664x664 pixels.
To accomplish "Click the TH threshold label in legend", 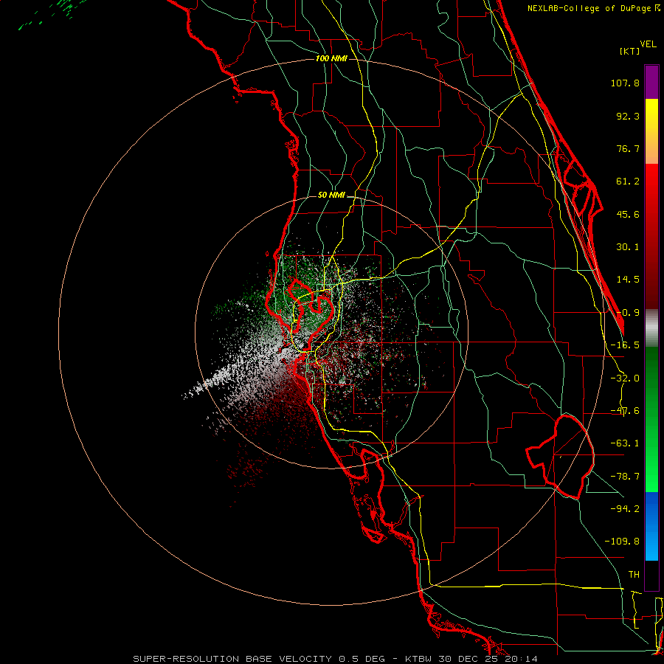I will coord(634,574).
